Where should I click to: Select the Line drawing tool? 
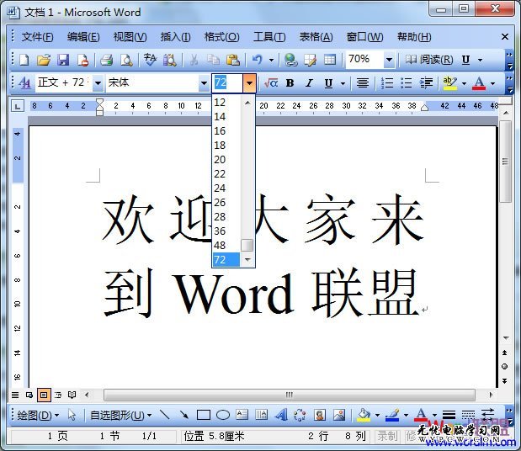[164, 415]
